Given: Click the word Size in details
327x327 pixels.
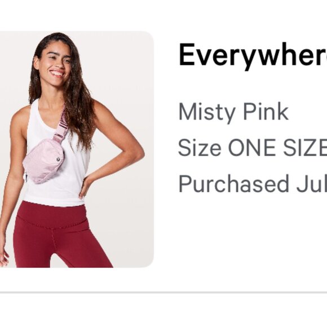Looking at the screenshot, I should pyautogui.click(x=200, y=148).
